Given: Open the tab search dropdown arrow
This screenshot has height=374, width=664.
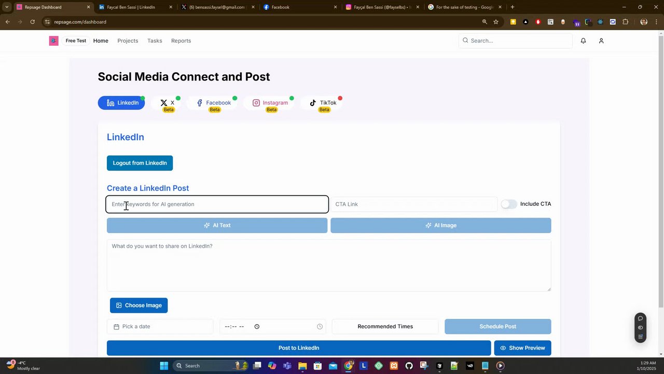Looking at the screenshot, I should [x=7, y=7].
